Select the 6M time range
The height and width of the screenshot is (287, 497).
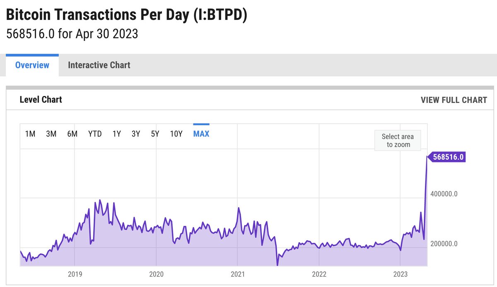[x=72, y=134]
